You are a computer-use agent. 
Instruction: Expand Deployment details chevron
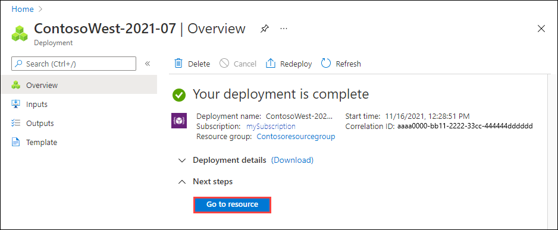[x=182, y=160]
